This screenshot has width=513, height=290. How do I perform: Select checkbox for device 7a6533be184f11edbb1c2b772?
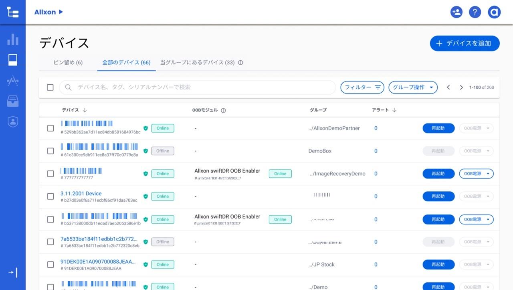tap(50, 242)
